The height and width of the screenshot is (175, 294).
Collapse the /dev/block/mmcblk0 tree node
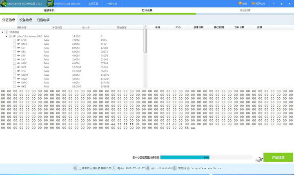[7, 36]
